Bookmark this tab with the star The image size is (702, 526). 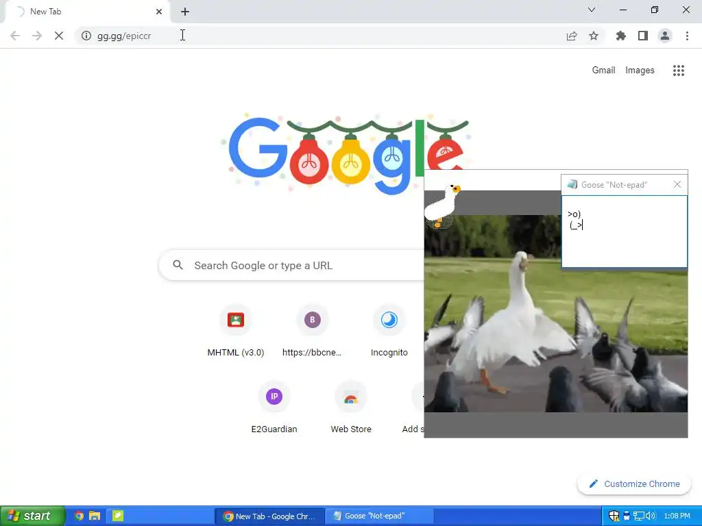point(594,36)
